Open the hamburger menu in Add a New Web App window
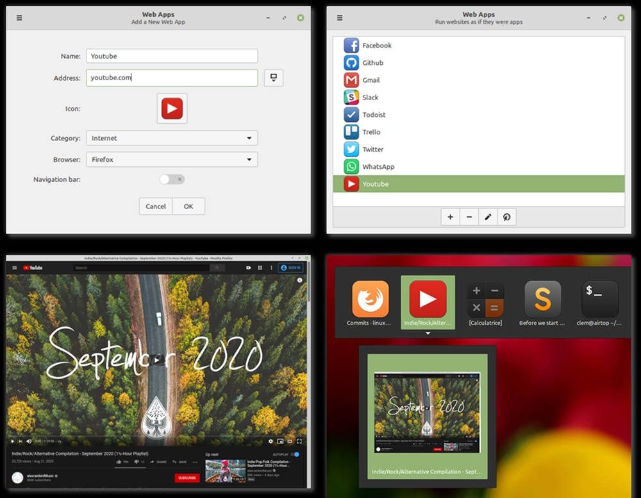The width and height of the screenshot is (641, 498). coord(19,17)
